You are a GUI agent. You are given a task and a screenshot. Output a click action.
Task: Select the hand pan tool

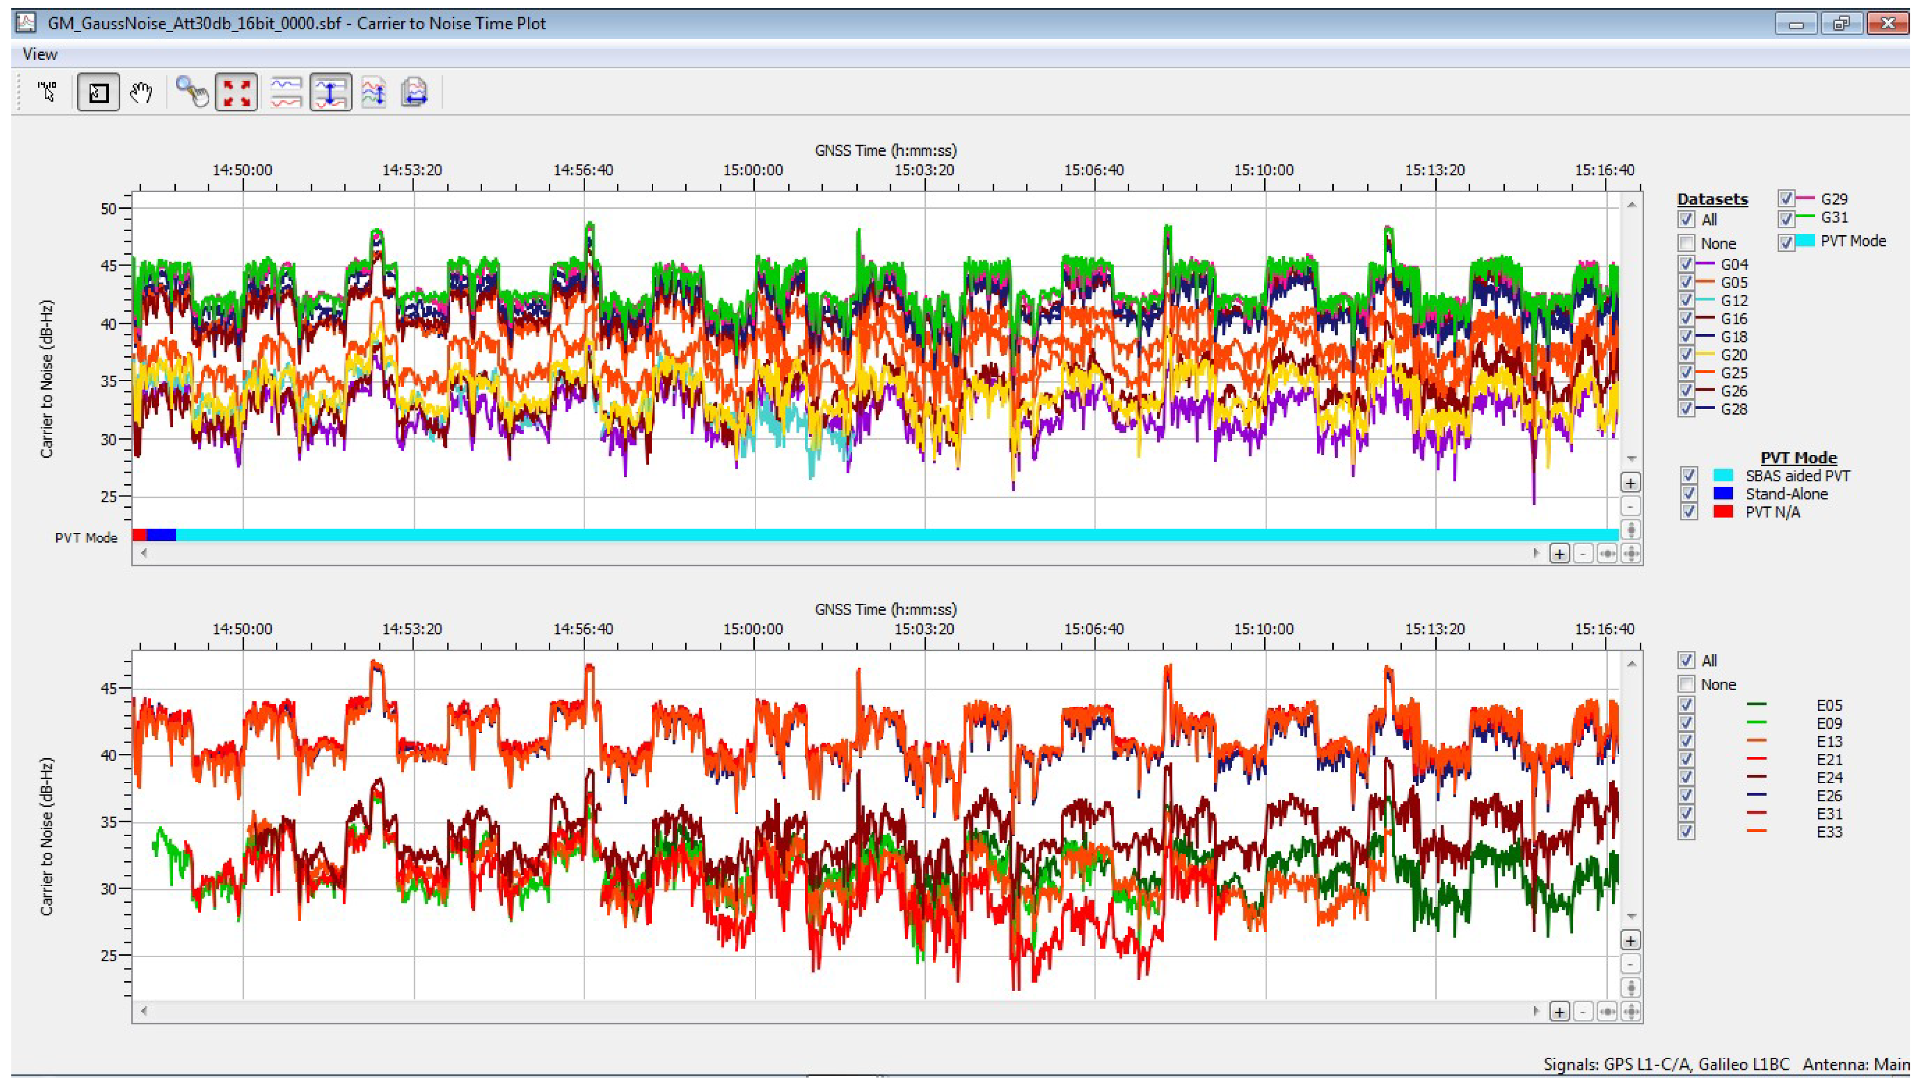point(141,93)
